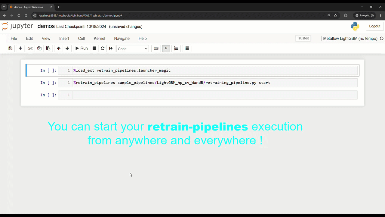Screen dimensions: 385x217
Task: Cut selected cells with scissors icon
Action: click(30, 48)
